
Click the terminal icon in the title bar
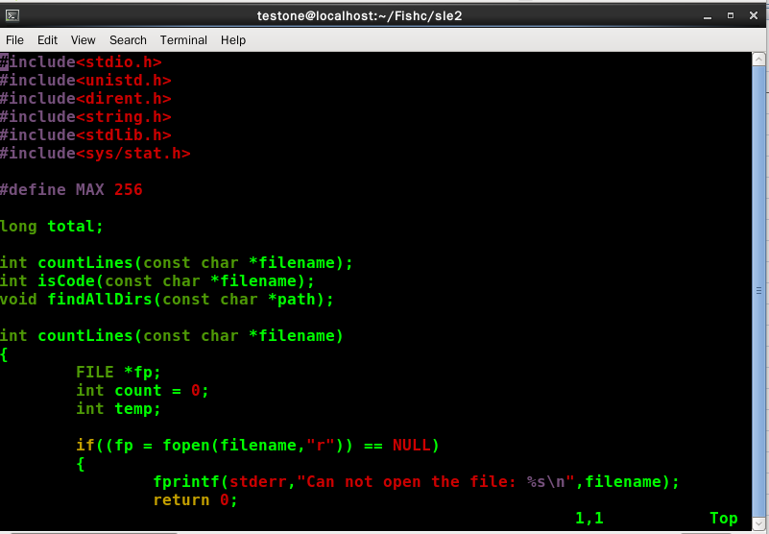(12, 15)
